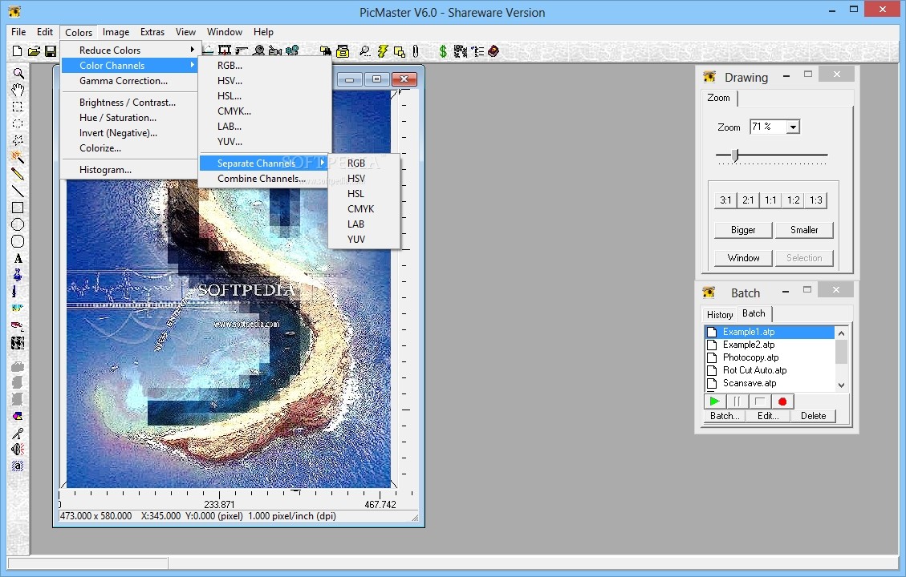Click the red book help icon

pos(494,51)
